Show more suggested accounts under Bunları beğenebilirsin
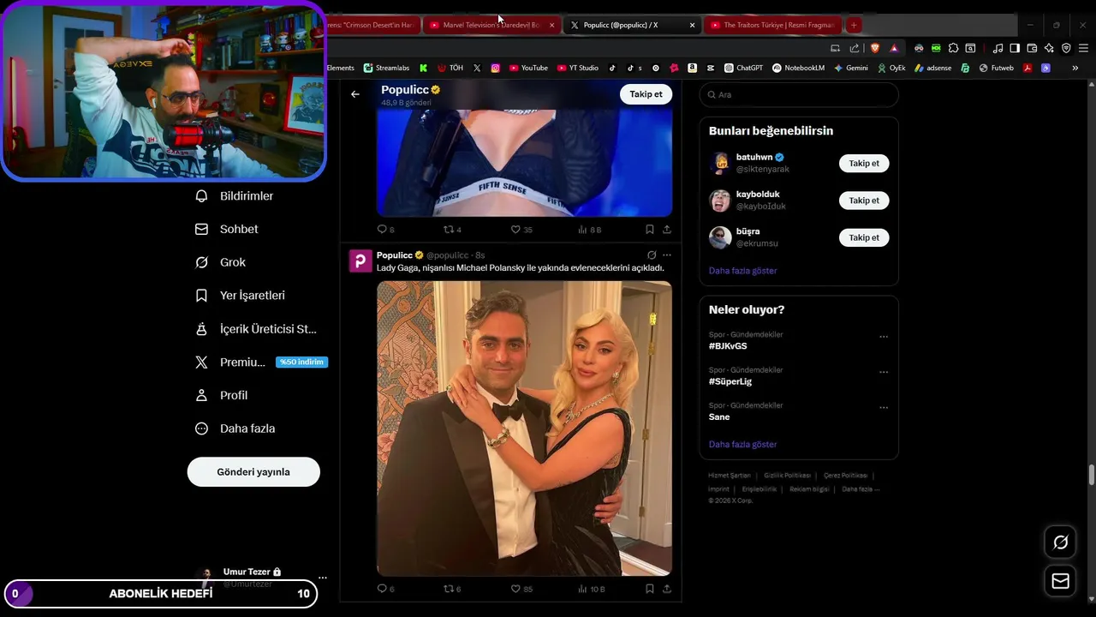 (743, 271)
